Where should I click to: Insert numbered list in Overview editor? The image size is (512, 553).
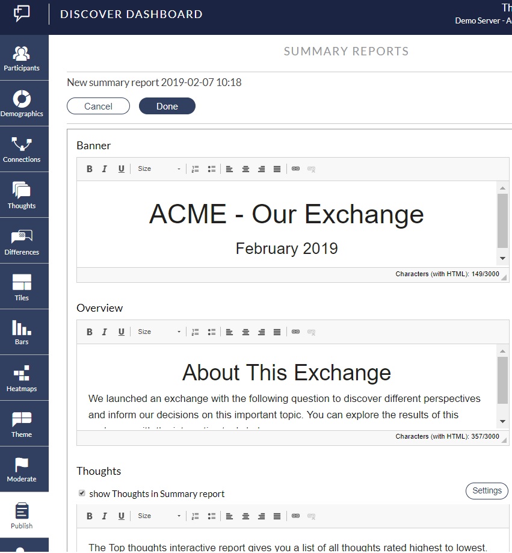click(x=196, y=332)
